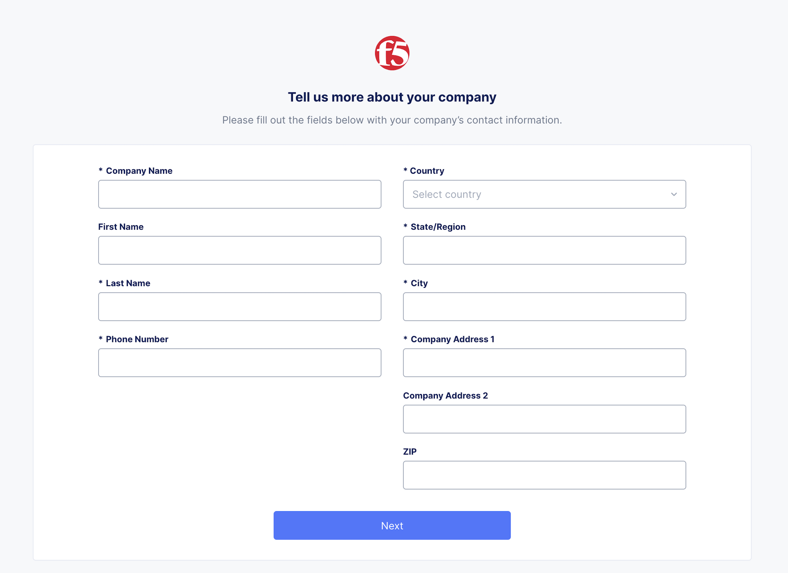This screenshot has width=788, height=573.
Task: Open the Select country dropdown
Action: [x=544, y=195]
